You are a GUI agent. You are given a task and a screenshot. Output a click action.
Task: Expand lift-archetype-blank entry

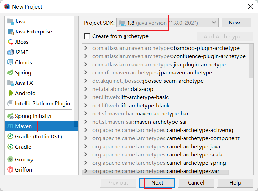click(x=86, y=105)
